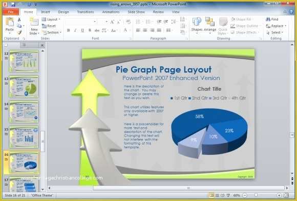Increase the font size
The image size is (297, 201).
pyautogui.click(x=112, y=22)
